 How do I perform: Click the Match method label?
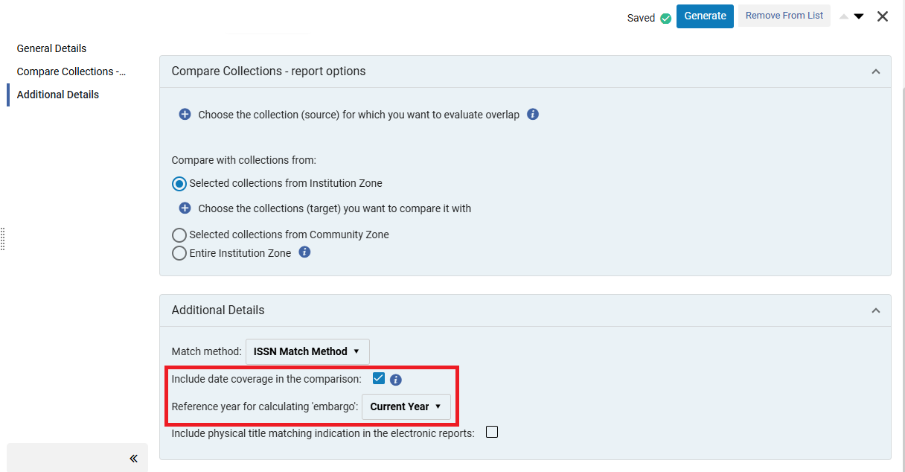(x=207, y=351)
